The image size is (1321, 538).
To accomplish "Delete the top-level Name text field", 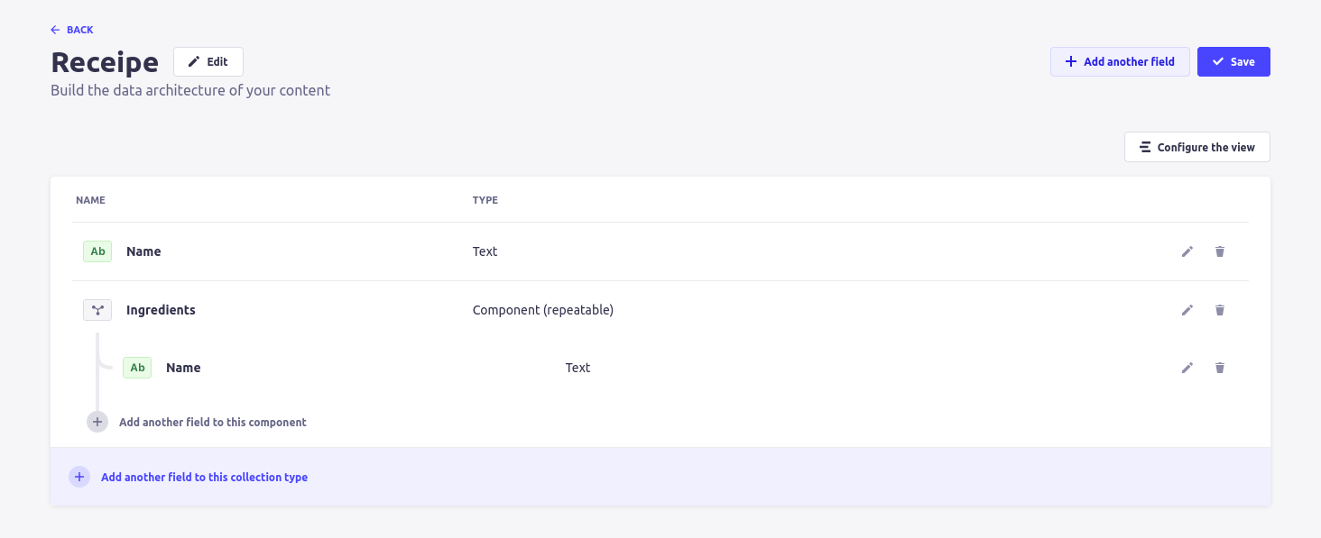I will pos(1220,251).
